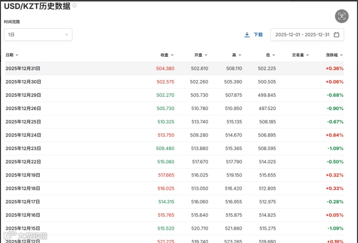Select the row dated 2025年12月24日
Viewport: 358px width, 243px height.
tap(175, 135)
